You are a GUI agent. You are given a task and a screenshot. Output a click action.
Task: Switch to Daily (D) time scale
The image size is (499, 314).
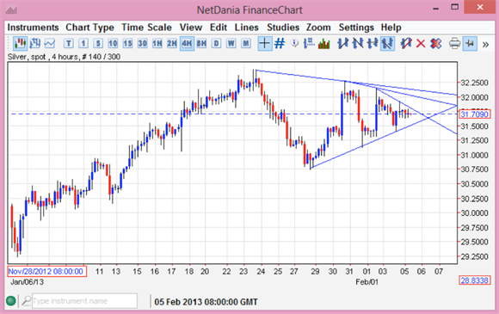coord(217,43)
